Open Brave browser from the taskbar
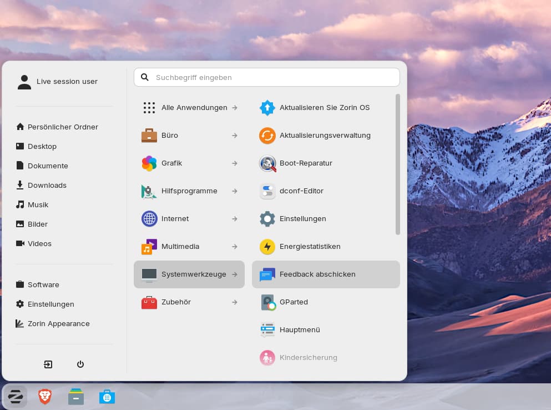This screenshot has width=551, height=410. coord(45,396)
